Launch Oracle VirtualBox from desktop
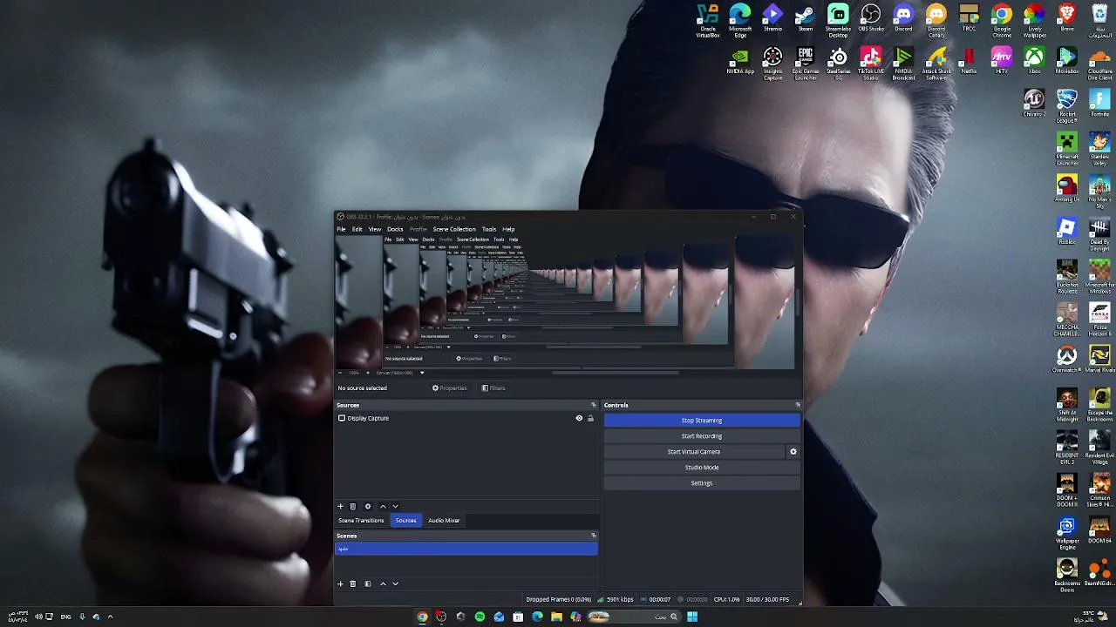 point(708,20)
